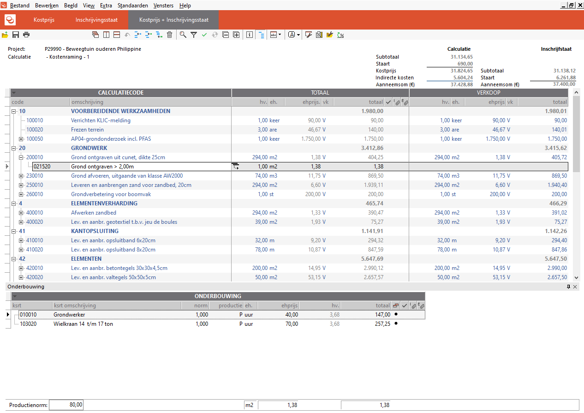Apply filter using the funnel icon
Viewport: 584px width, 413px height.
(194, 35)
